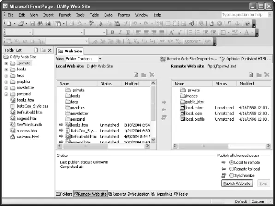
Task: Click the Help question mark toolbar icon
Action: (x=247, y=23)
